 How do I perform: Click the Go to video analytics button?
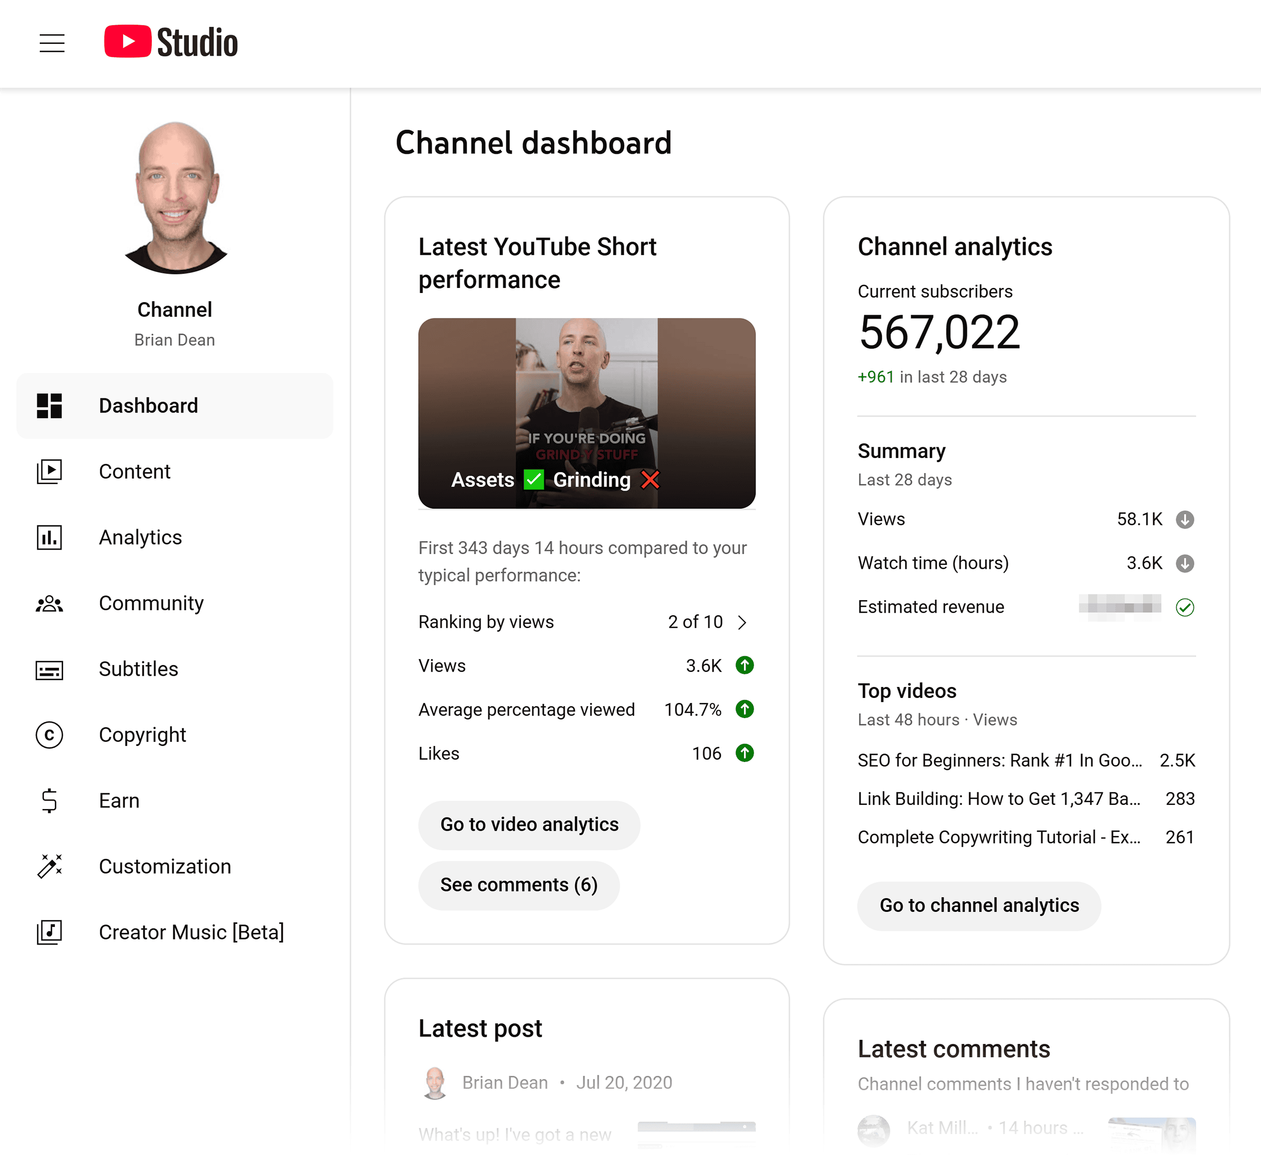tap(529, 825)
